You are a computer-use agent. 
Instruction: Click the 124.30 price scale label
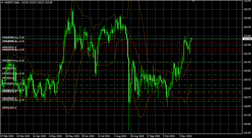click(x=247, y=27)
